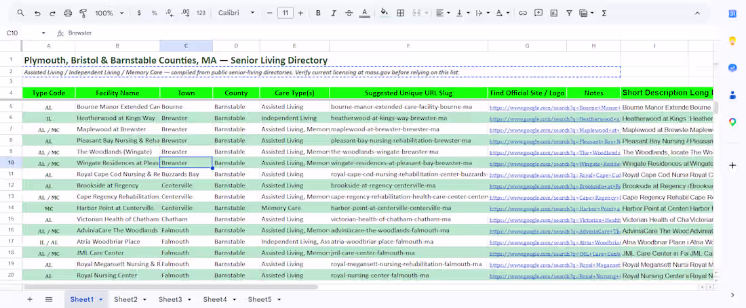Undo the last action

click(37, 14)
